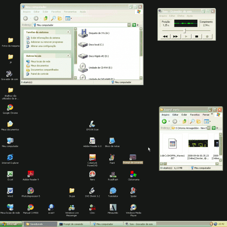The height and width of the screenshot is (227, 227).
Task: Click rewind button in Gravador de som
Action: coord(165,36)
